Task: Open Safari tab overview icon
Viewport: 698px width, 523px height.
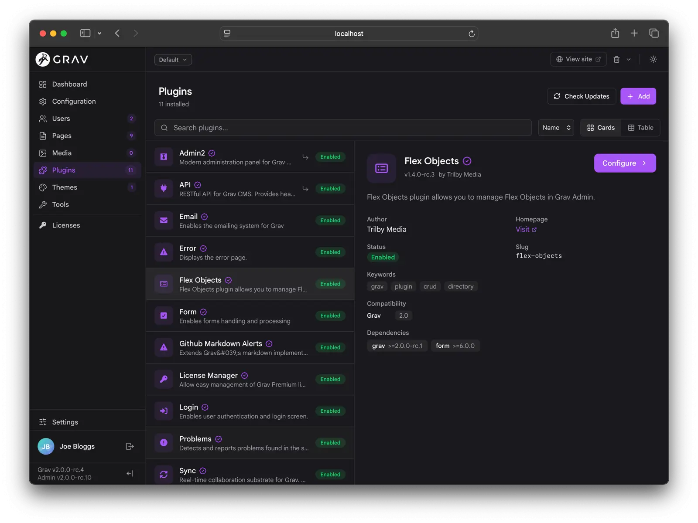Action: pos(654,33)
